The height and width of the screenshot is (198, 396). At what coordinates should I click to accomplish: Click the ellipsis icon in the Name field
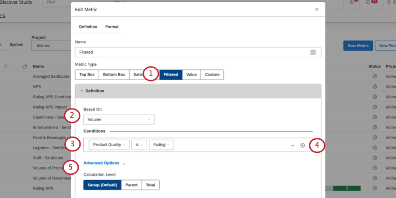[x=313, y=52]
